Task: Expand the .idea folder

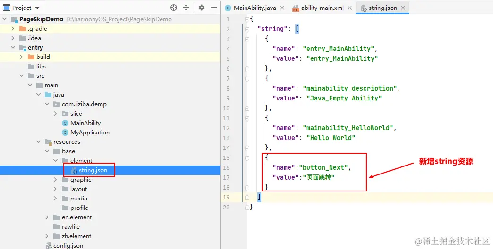Action: point(13,38)
